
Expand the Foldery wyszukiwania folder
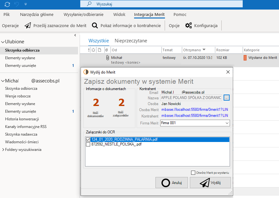pos(3,150)
